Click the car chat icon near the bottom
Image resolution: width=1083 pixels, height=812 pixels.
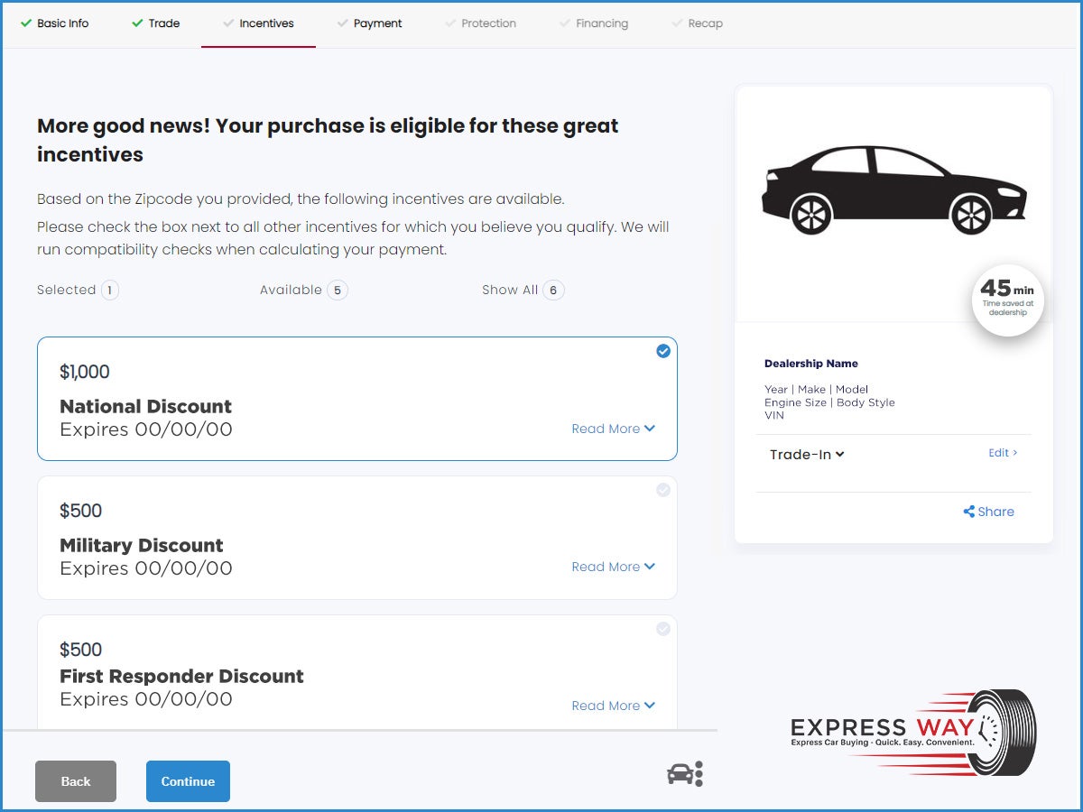coord(684,774)
